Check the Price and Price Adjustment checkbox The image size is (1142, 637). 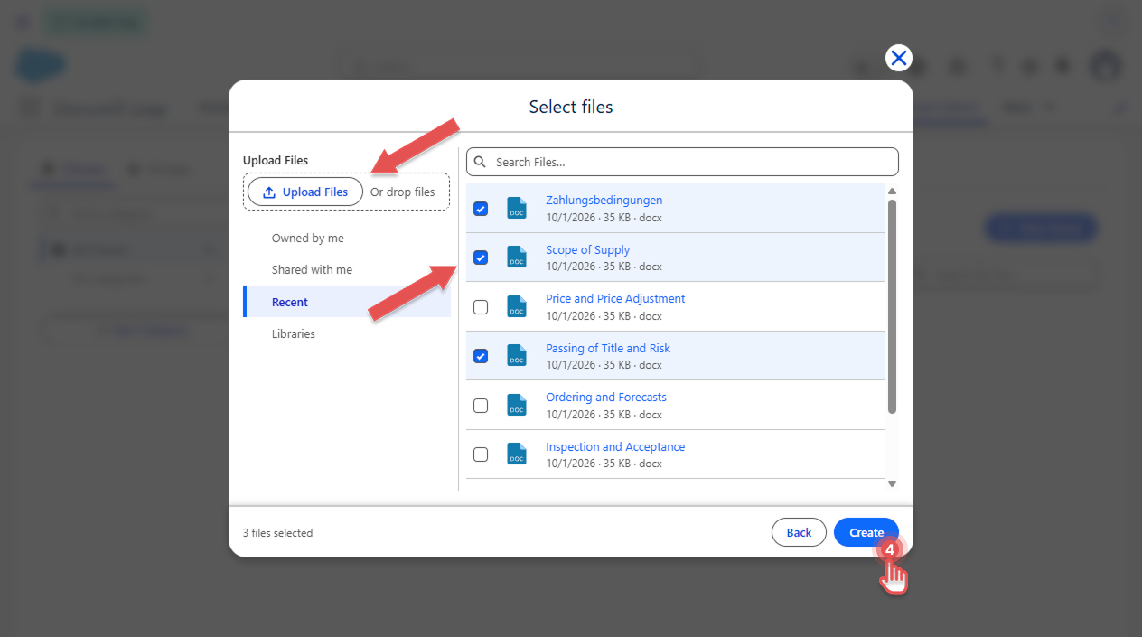tap(481, 307)
